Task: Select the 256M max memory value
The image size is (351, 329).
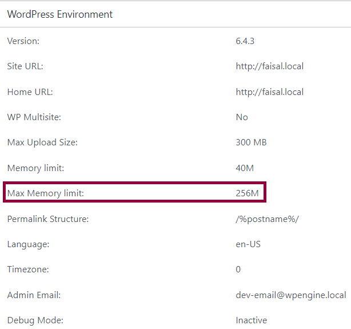Action: click(247, 193)
